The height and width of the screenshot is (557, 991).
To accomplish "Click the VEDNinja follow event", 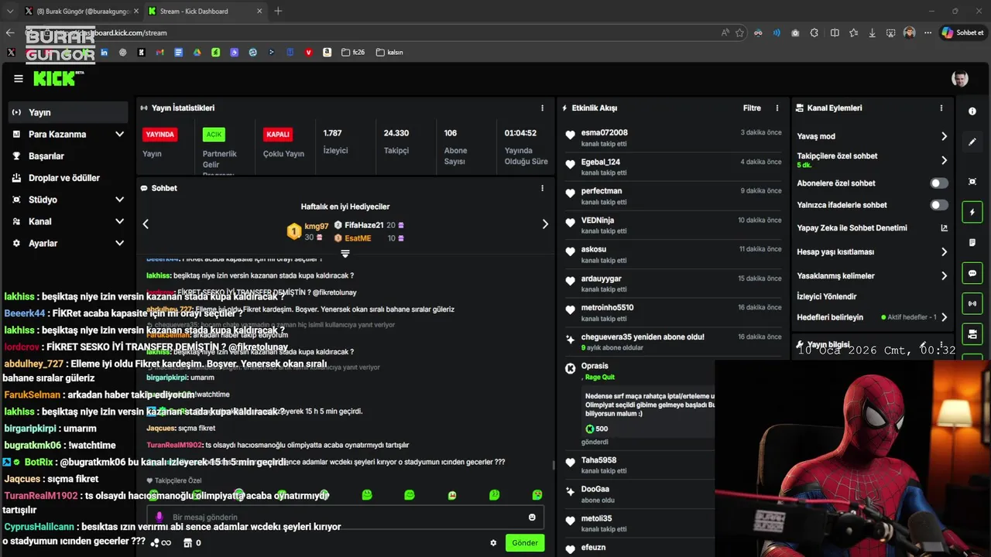I will point(674,225).
